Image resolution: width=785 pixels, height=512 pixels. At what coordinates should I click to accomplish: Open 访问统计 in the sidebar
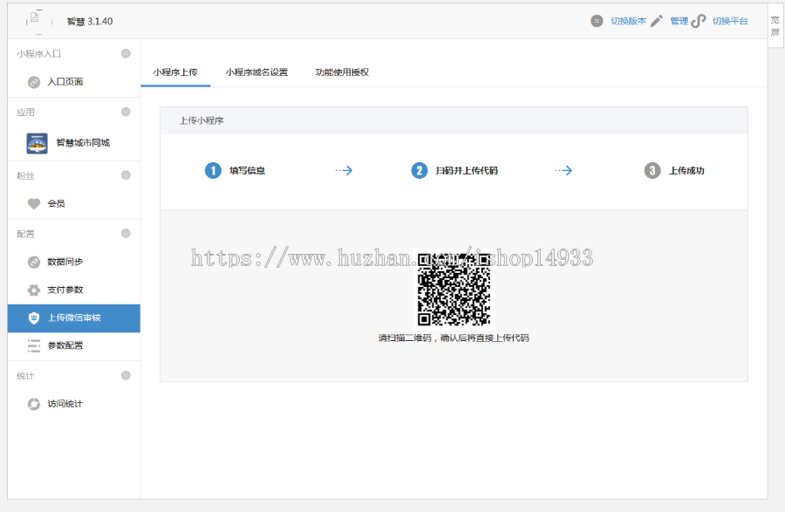pyautogui.click(x=74, y=404)
